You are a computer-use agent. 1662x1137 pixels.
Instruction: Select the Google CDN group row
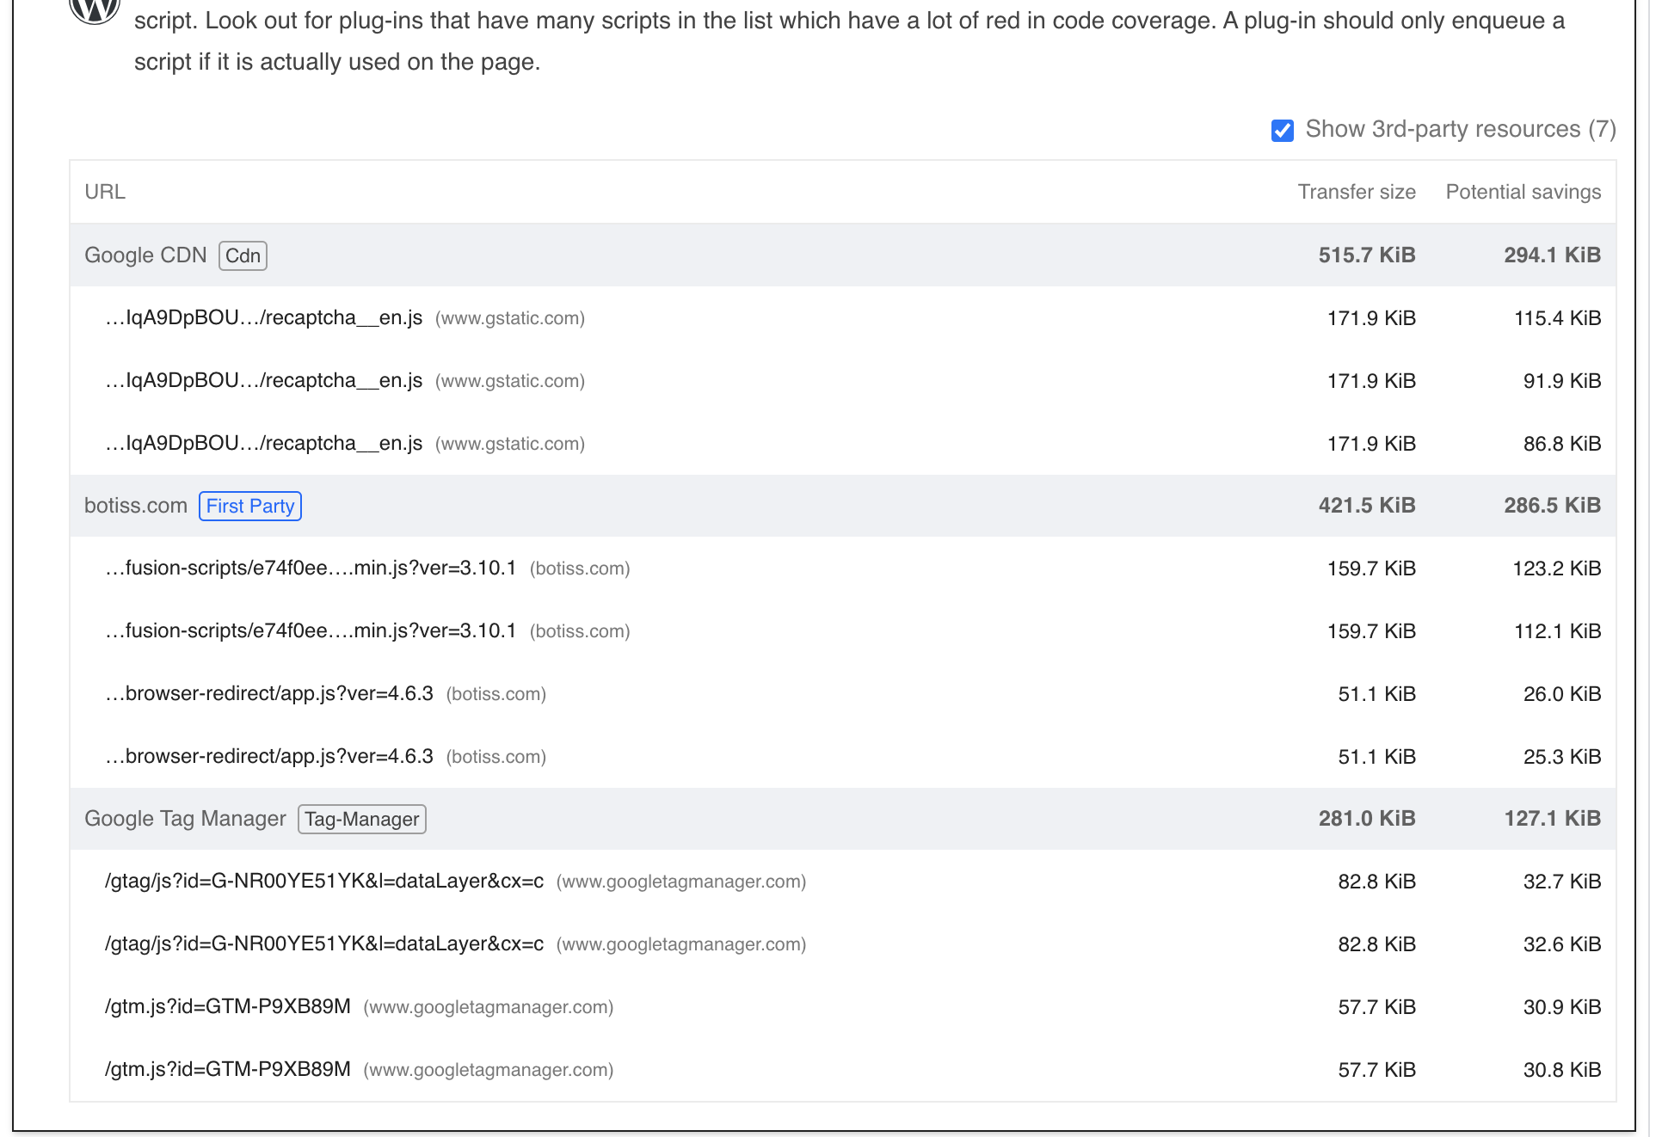[x=842, y=255]
